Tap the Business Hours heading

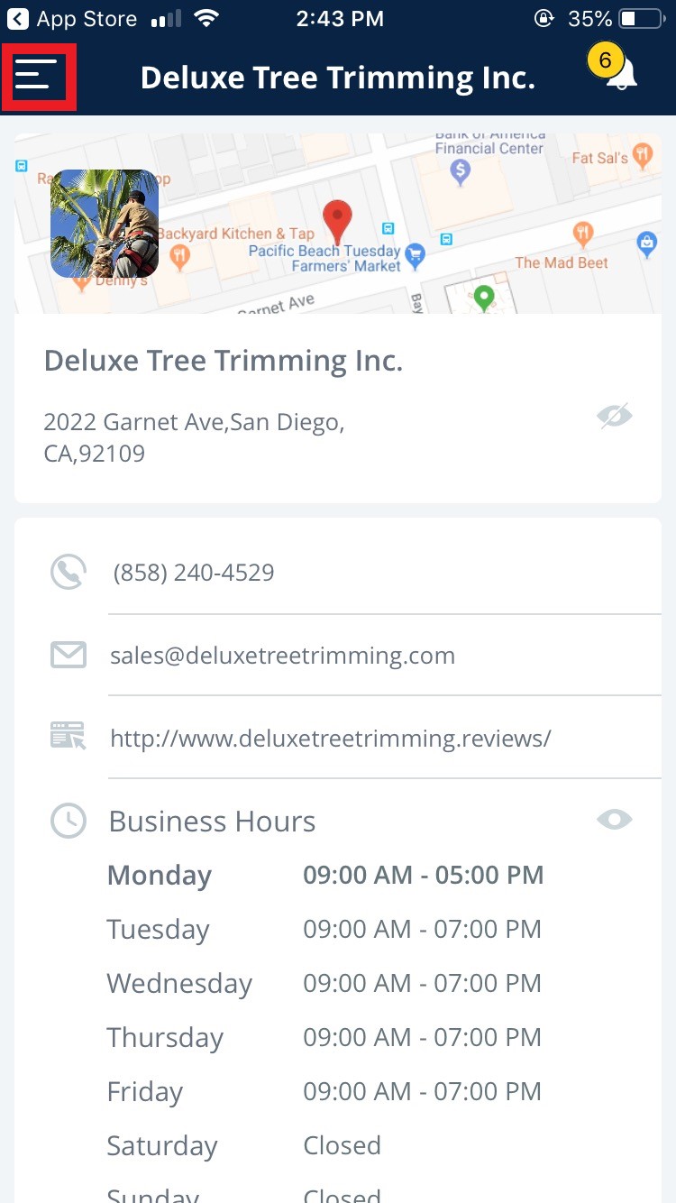(x=212, y=822)
